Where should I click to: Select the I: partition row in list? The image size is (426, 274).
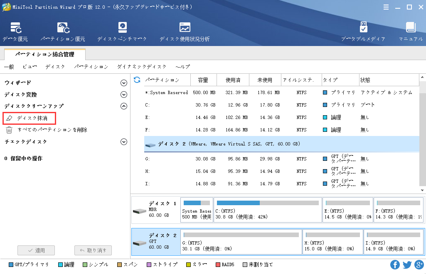(281, 184)
